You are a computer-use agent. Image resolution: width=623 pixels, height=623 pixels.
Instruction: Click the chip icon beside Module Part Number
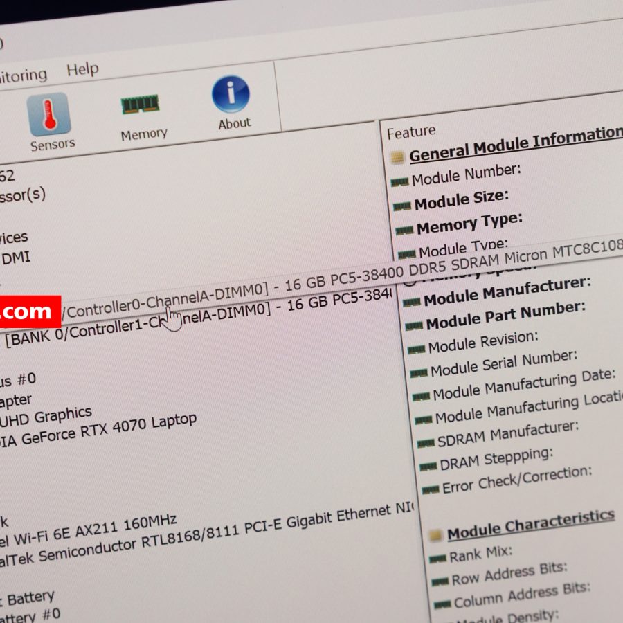tap(414, 326)
